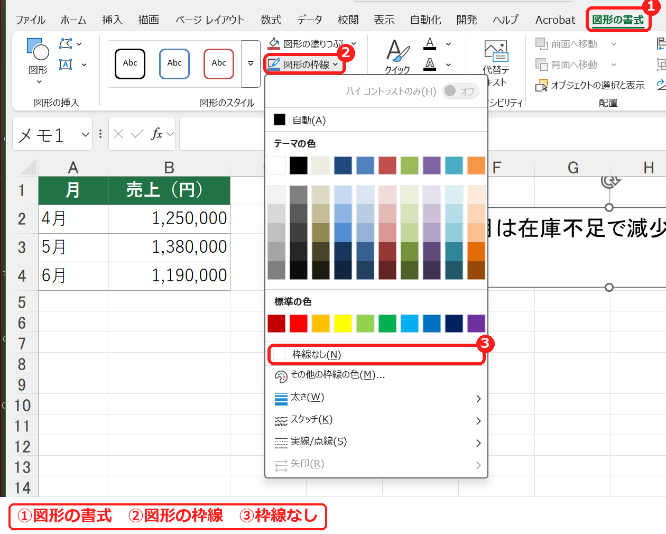666x534 pixels.
Task: Select 自動 automatic outline color
Action: point(376,120)
